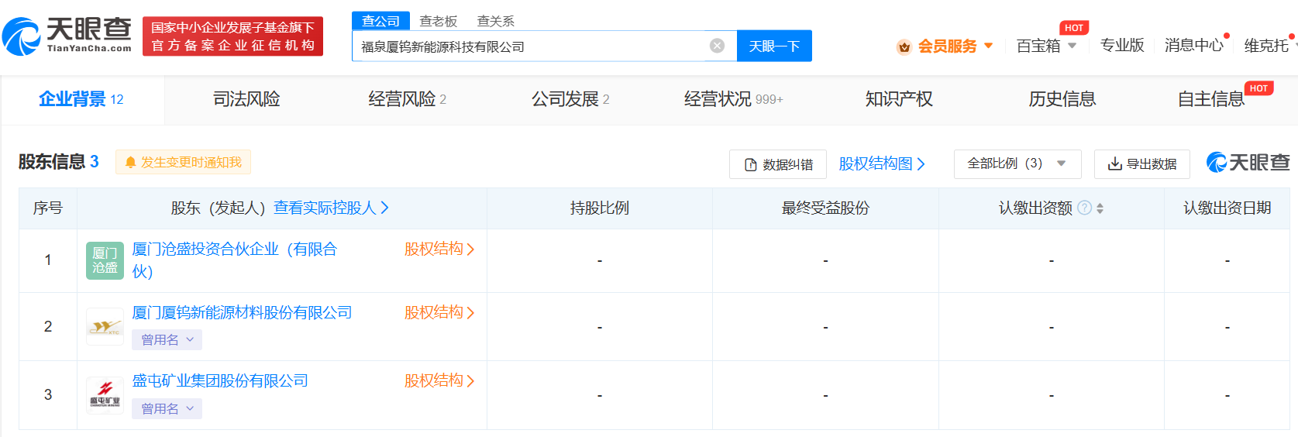Click the 数据纠错 button
Image resolution: width=1298 pixels, height=437 pixels.
[x=778, y=164]
